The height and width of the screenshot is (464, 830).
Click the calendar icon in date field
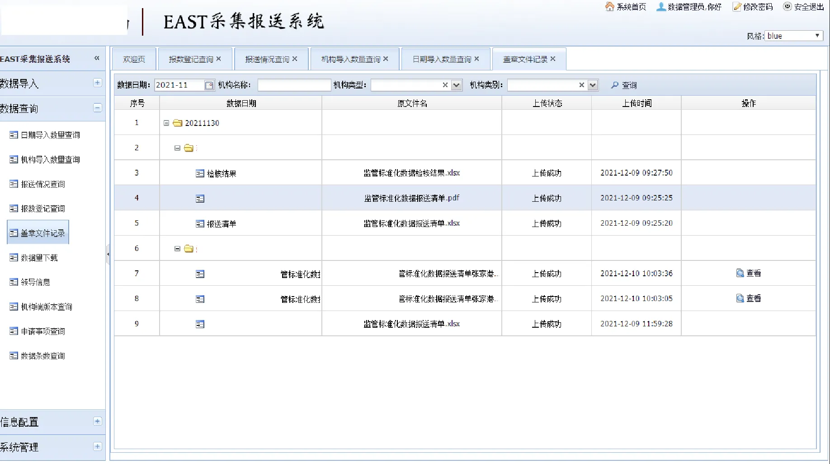pos(209,85)
